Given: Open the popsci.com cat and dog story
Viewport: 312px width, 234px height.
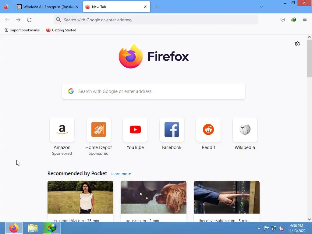Looking at the screenshot, I should [154, 197].
